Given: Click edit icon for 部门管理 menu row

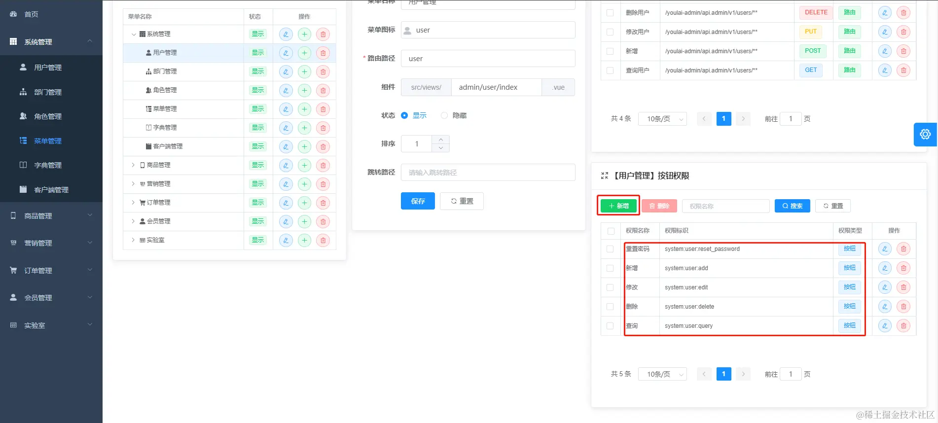Looking at the screenshot, I should tap(286, 71).
